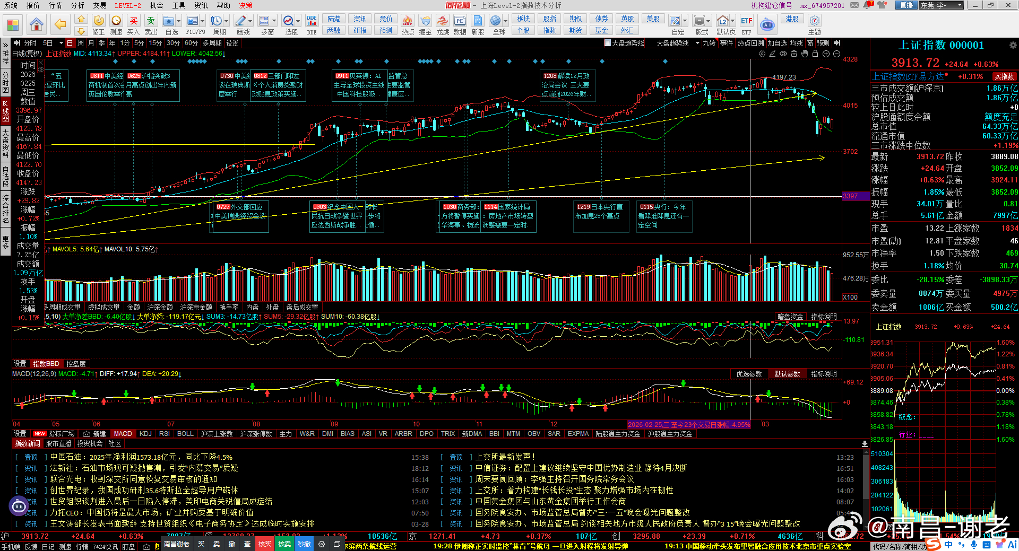Open the 0911 贝莱德 AI event note
The width and height of the screenshot is (1019, 551).
pos(359,85)
